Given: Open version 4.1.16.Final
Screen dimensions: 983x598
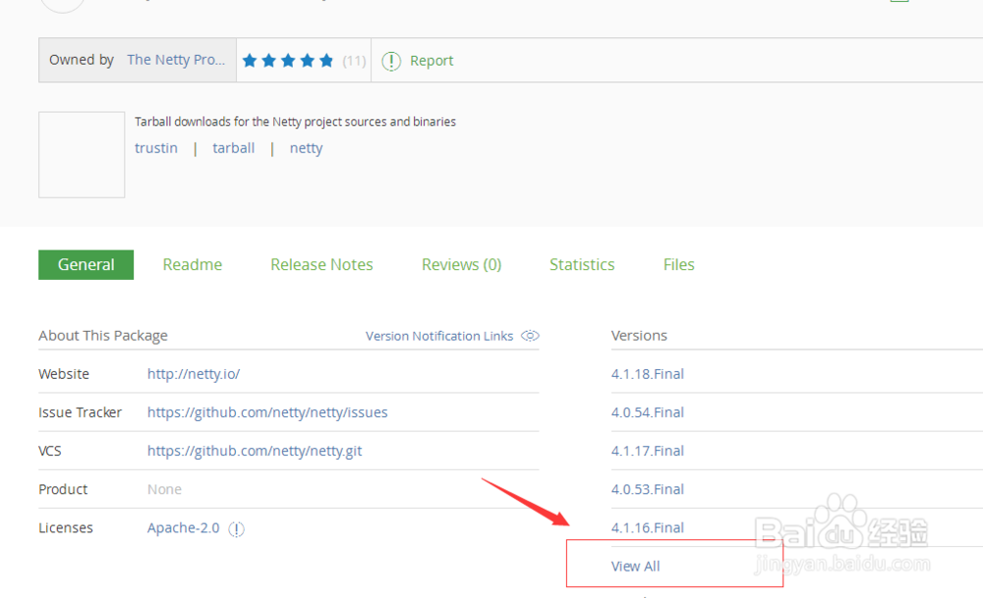Looking at the screenshot, I should click(648, 528).
